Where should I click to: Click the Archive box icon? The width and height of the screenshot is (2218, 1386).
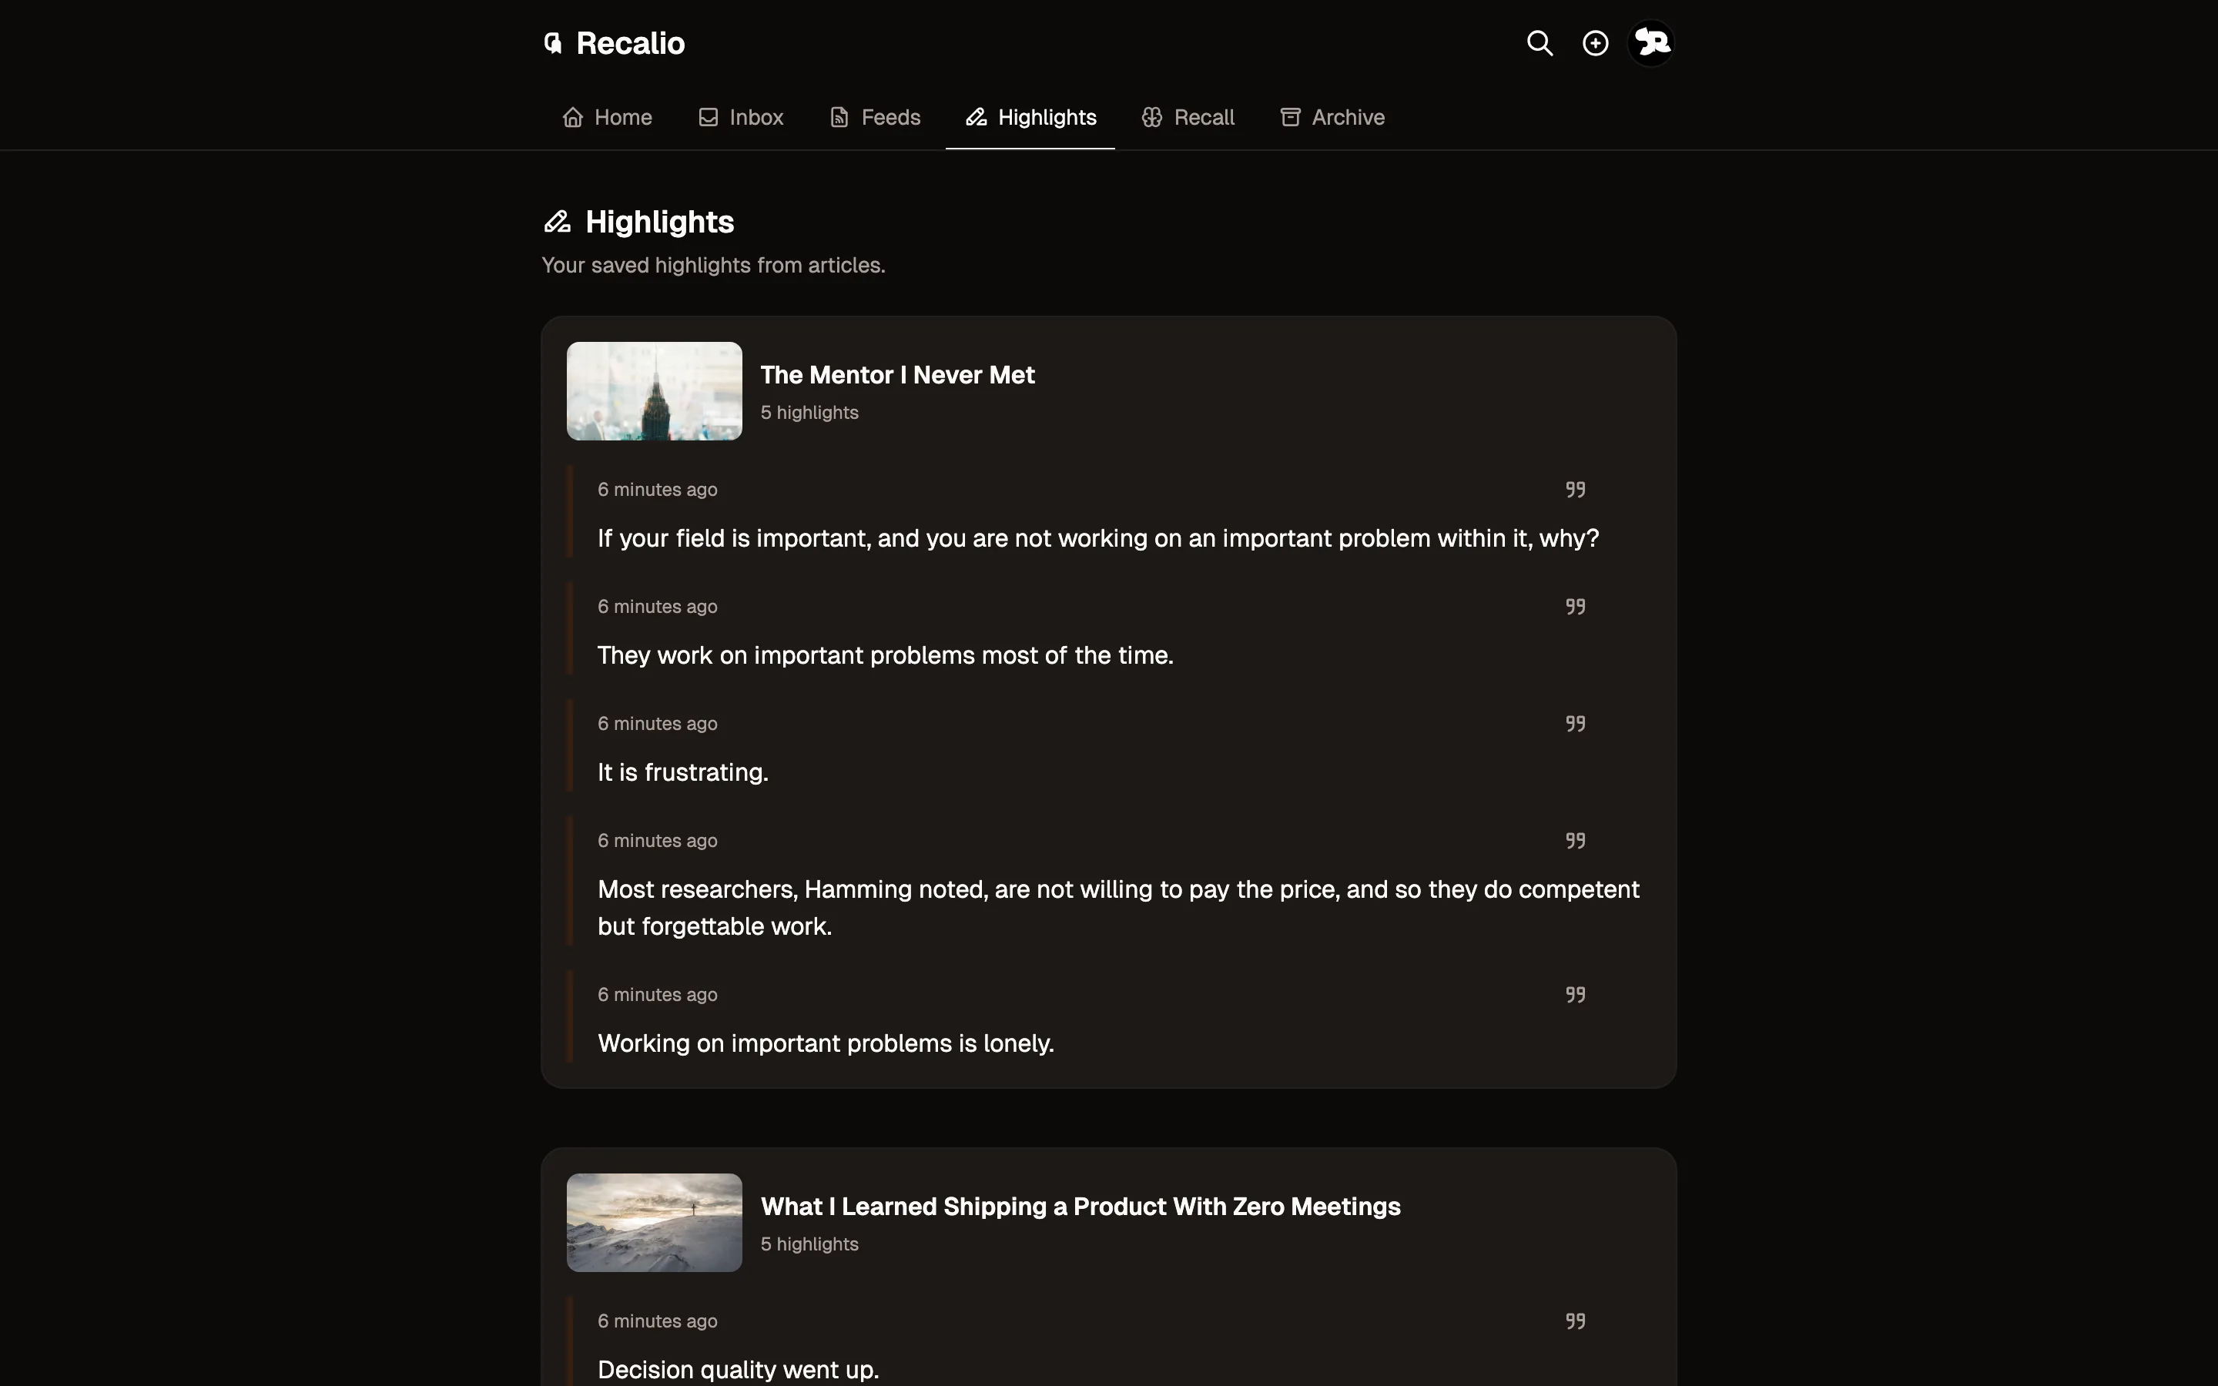pos(1291,116)
